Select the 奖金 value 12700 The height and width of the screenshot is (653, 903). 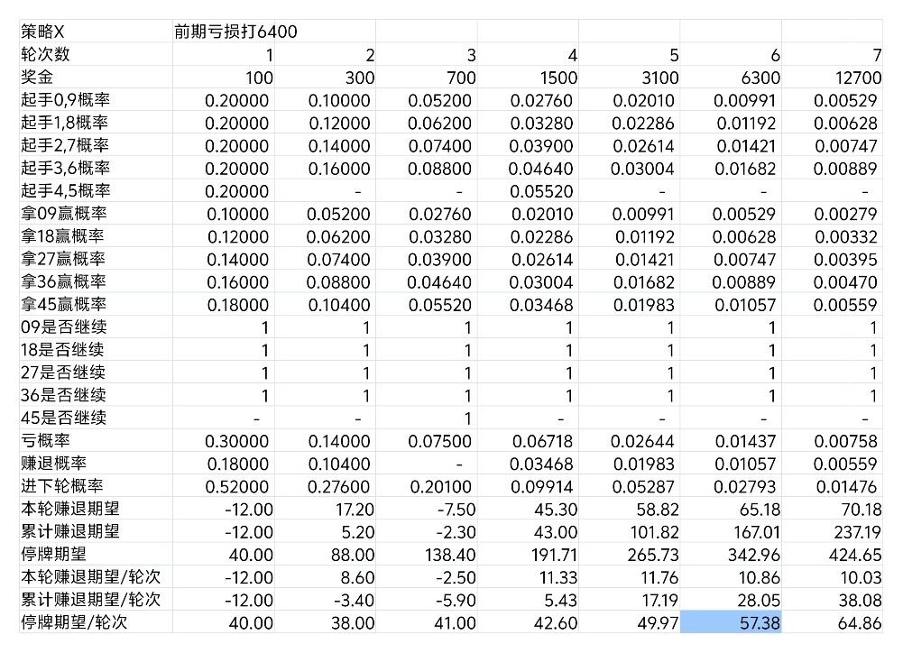click(858, 78)
